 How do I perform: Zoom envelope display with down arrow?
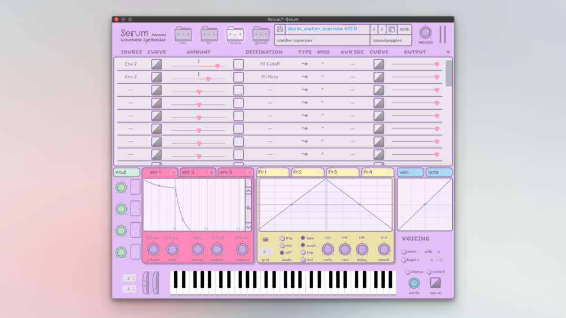[x=248, y=227]
